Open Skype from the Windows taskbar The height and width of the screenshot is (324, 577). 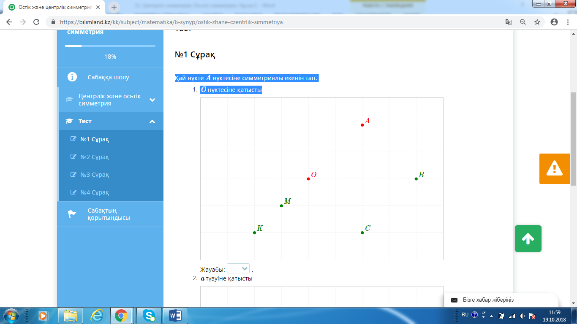(x=149, y=315)
